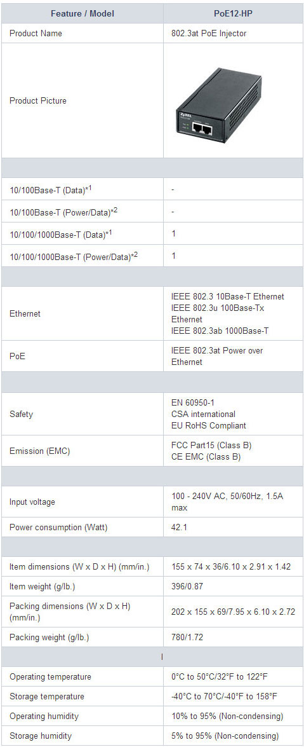Select the 802.3at PoE Injector product name
Image resolution: width=304 pixels, height=747 pixels.
tap(209, 33)
